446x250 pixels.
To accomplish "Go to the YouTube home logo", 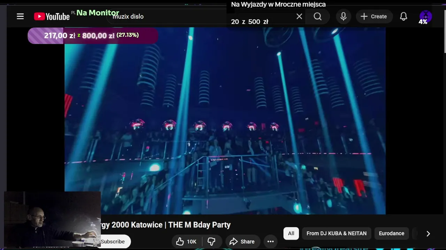I will [x=52, y=16].
